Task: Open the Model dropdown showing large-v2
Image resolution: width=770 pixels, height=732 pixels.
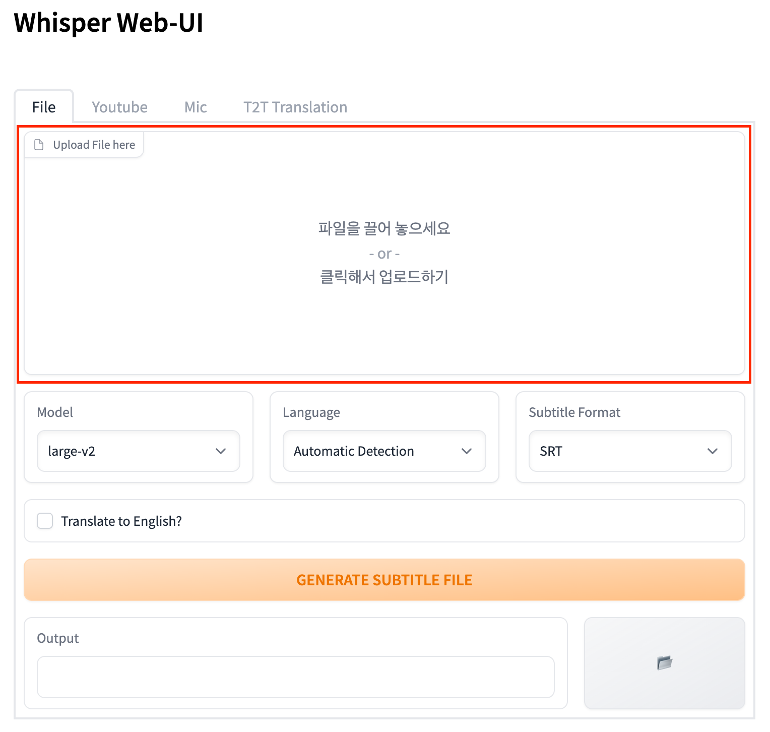Action: pyautogui.click(x=139, y=451)
